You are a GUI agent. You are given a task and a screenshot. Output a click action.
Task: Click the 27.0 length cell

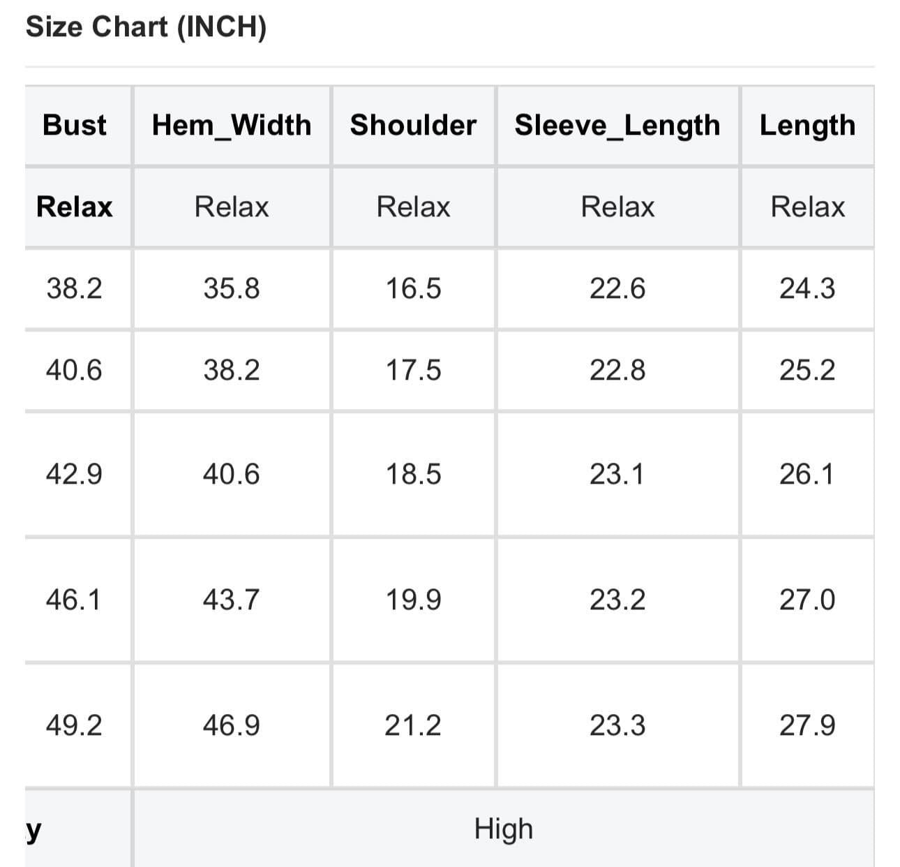coord(807,600)
